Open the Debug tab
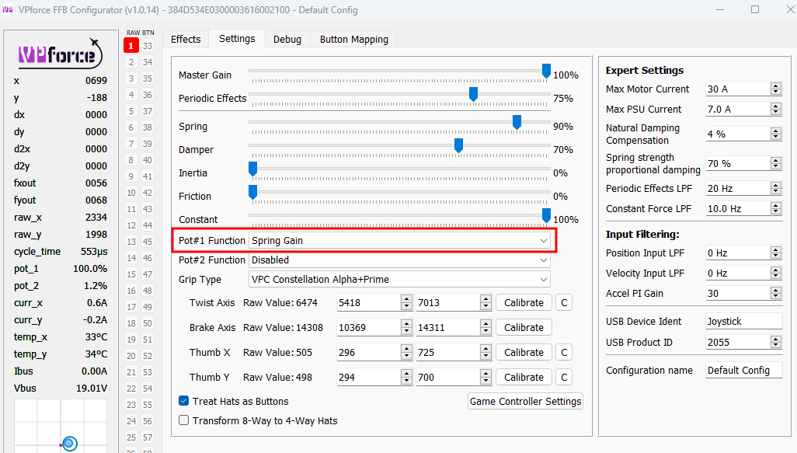The width and height of the screenshot is (797, 453). tap(287, 39)
